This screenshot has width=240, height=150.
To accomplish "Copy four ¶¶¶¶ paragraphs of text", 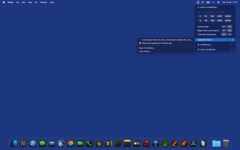I will pyautogui.click(x=220, y=20).
